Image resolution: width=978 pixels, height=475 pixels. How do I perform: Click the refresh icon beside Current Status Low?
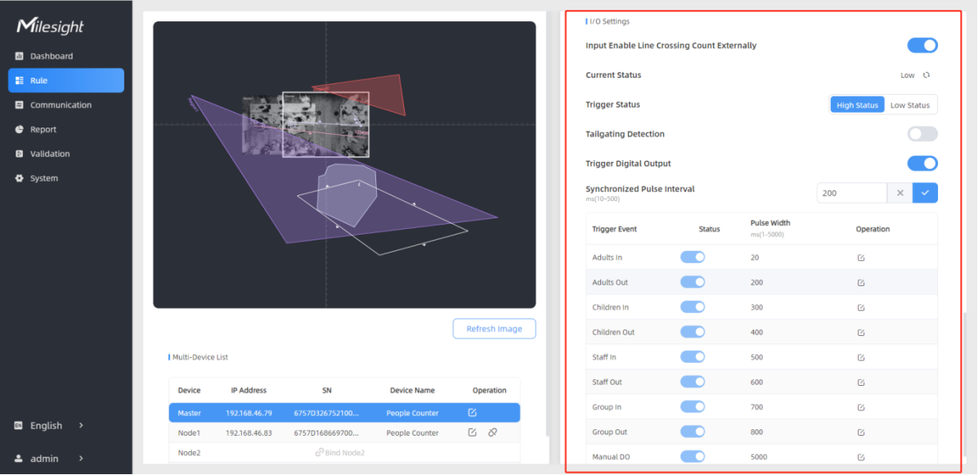(x=926, y=75)
